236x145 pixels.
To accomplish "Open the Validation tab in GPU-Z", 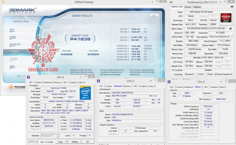I will [x=197, y=7].
